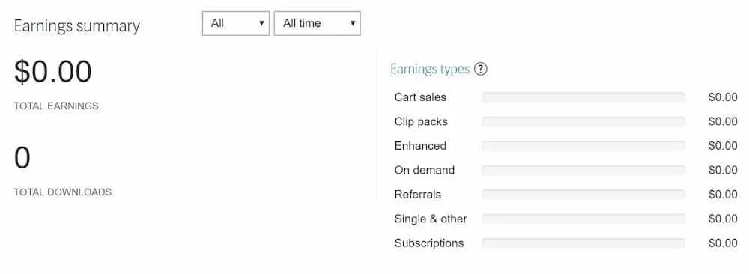
Task: Click the Referrals $0.00 amount
Action: pos(724,195)
